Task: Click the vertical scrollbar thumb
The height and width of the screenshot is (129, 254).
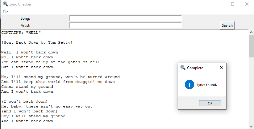Action: pos(252,46)
